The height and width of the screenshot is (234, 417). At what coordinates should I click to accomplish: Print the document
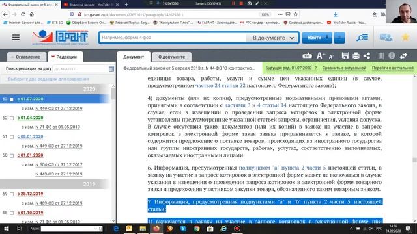[x=356, y=56]
